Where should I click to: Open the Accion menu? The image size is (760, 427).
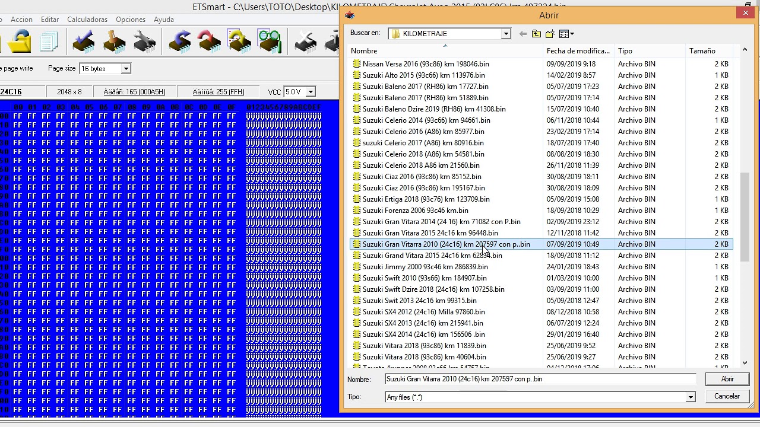(21, 20)
